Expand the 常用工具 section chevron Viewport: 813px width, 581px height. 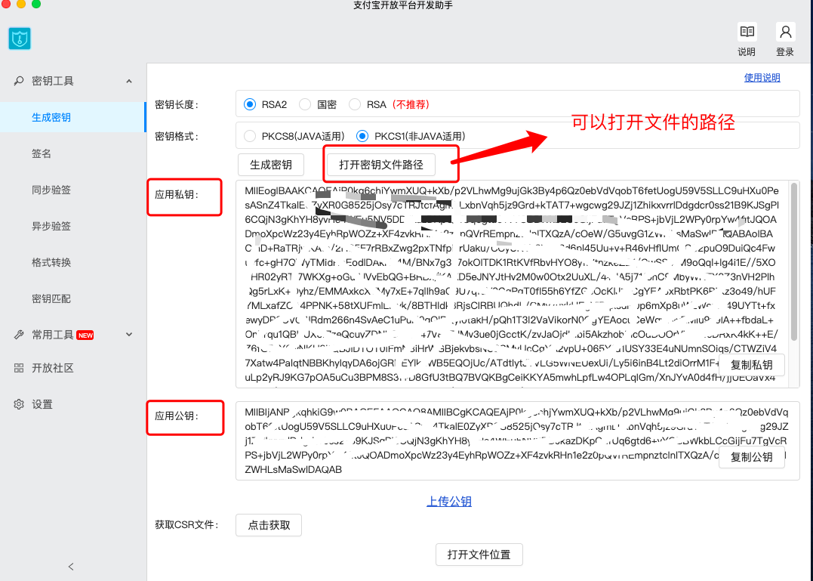129,335
